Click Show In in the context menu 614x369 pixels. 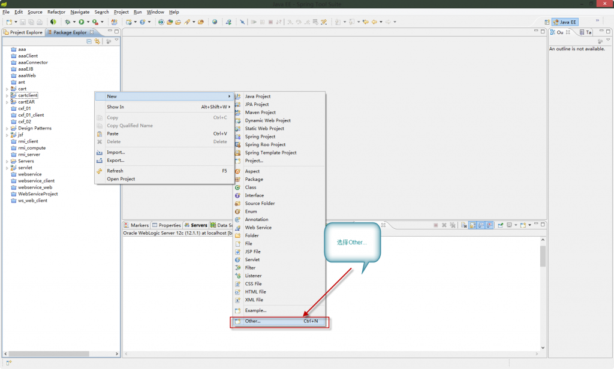(164, 107)
